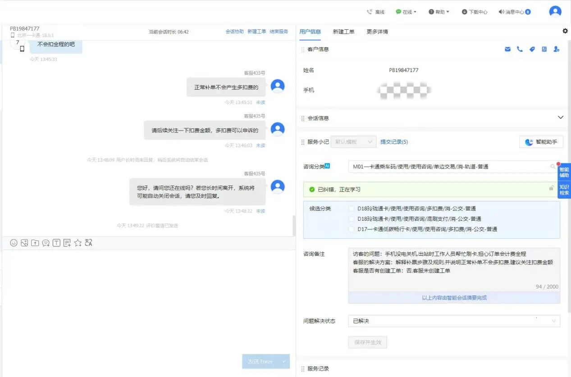The width and height of the screenshot is (571, 377).
Task: Switch to the 新建工单 tab
Action: pyautogui.click(x=343, y=32)
